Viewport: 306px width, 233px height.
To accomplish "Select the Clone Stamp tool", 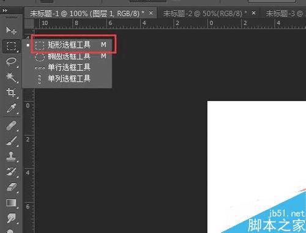I will coord(12,157).
